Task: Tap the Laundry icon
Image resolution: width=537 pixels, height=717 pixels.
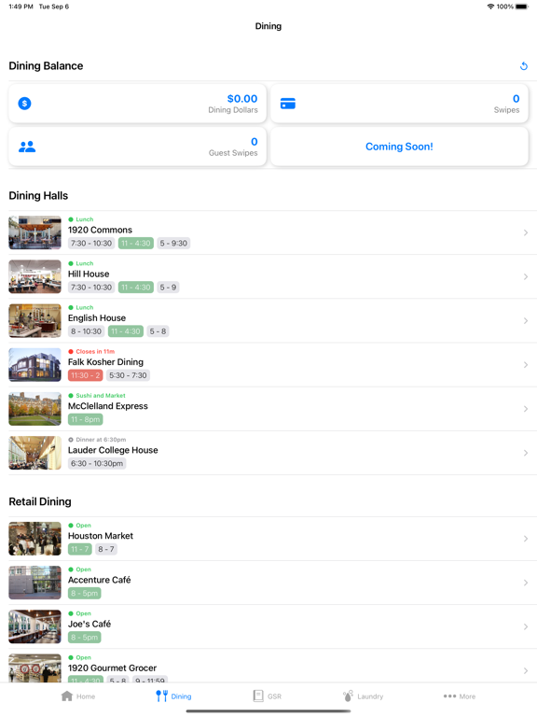Action: point(348,696)
